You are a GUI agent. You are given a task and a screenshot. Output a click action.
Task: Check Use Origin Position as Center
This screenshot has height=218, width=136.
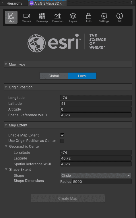click(62, 141)
